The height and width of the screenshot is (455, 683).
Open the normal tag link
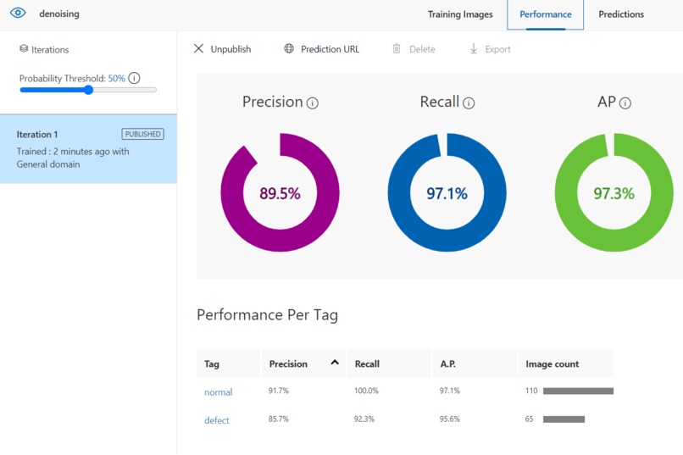[x=219, y=392]
